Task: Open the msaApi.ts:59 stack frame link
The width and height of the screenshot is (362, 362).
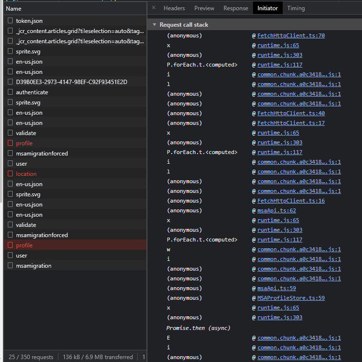Action: [276, 288]
